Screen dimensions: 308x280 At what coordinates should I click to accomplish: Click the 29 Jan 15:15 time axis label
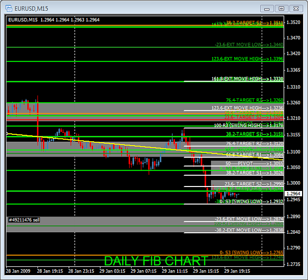[206, 271]
